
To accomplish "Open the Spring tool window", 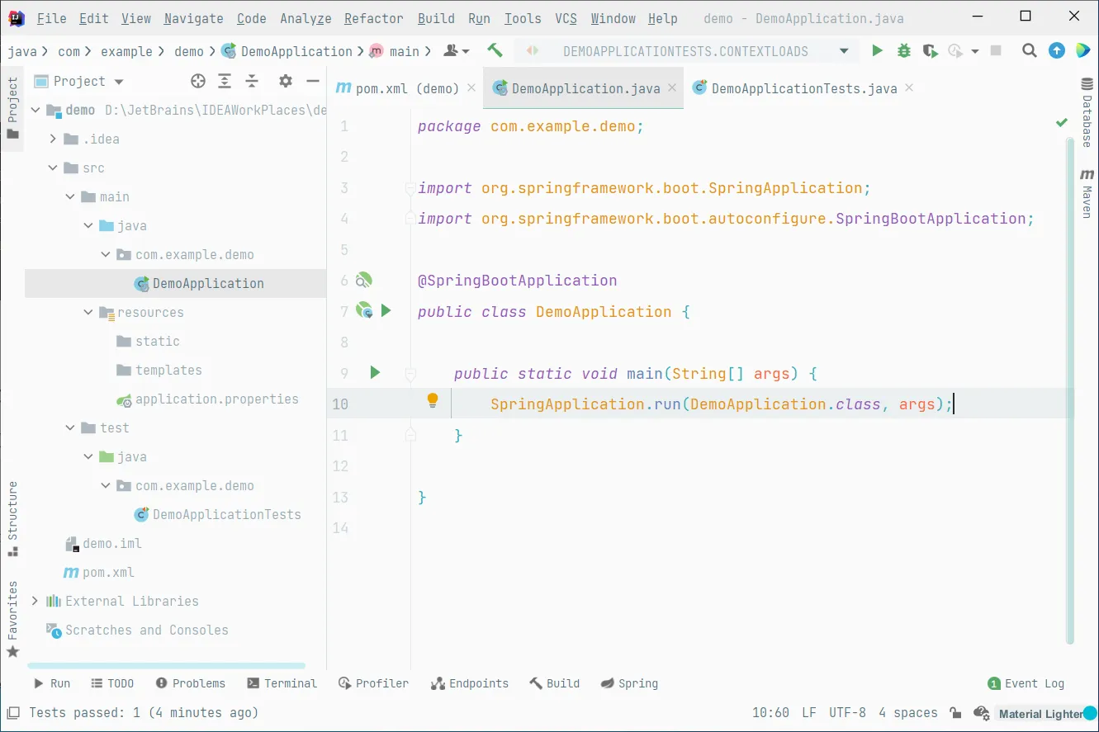I will pos(629,683).
